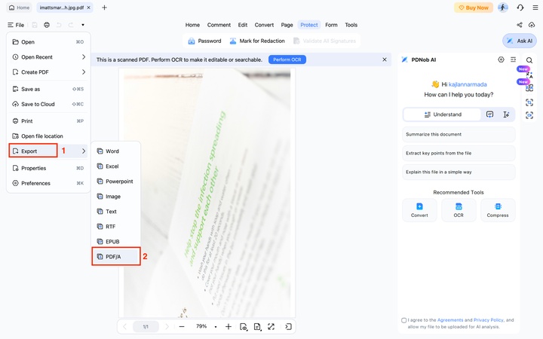This screenshot has width=543, height=339.
Task: Dismiss the scanned PDF banner
Action: (x=385, y=60)
